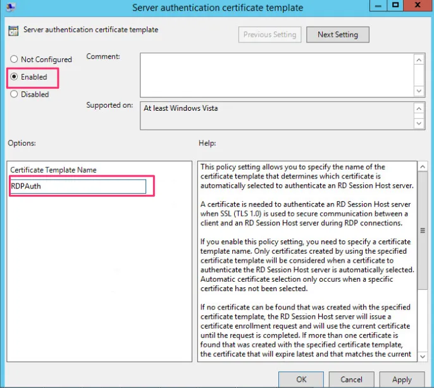Click the Comment box scroll up arrow

418,59
